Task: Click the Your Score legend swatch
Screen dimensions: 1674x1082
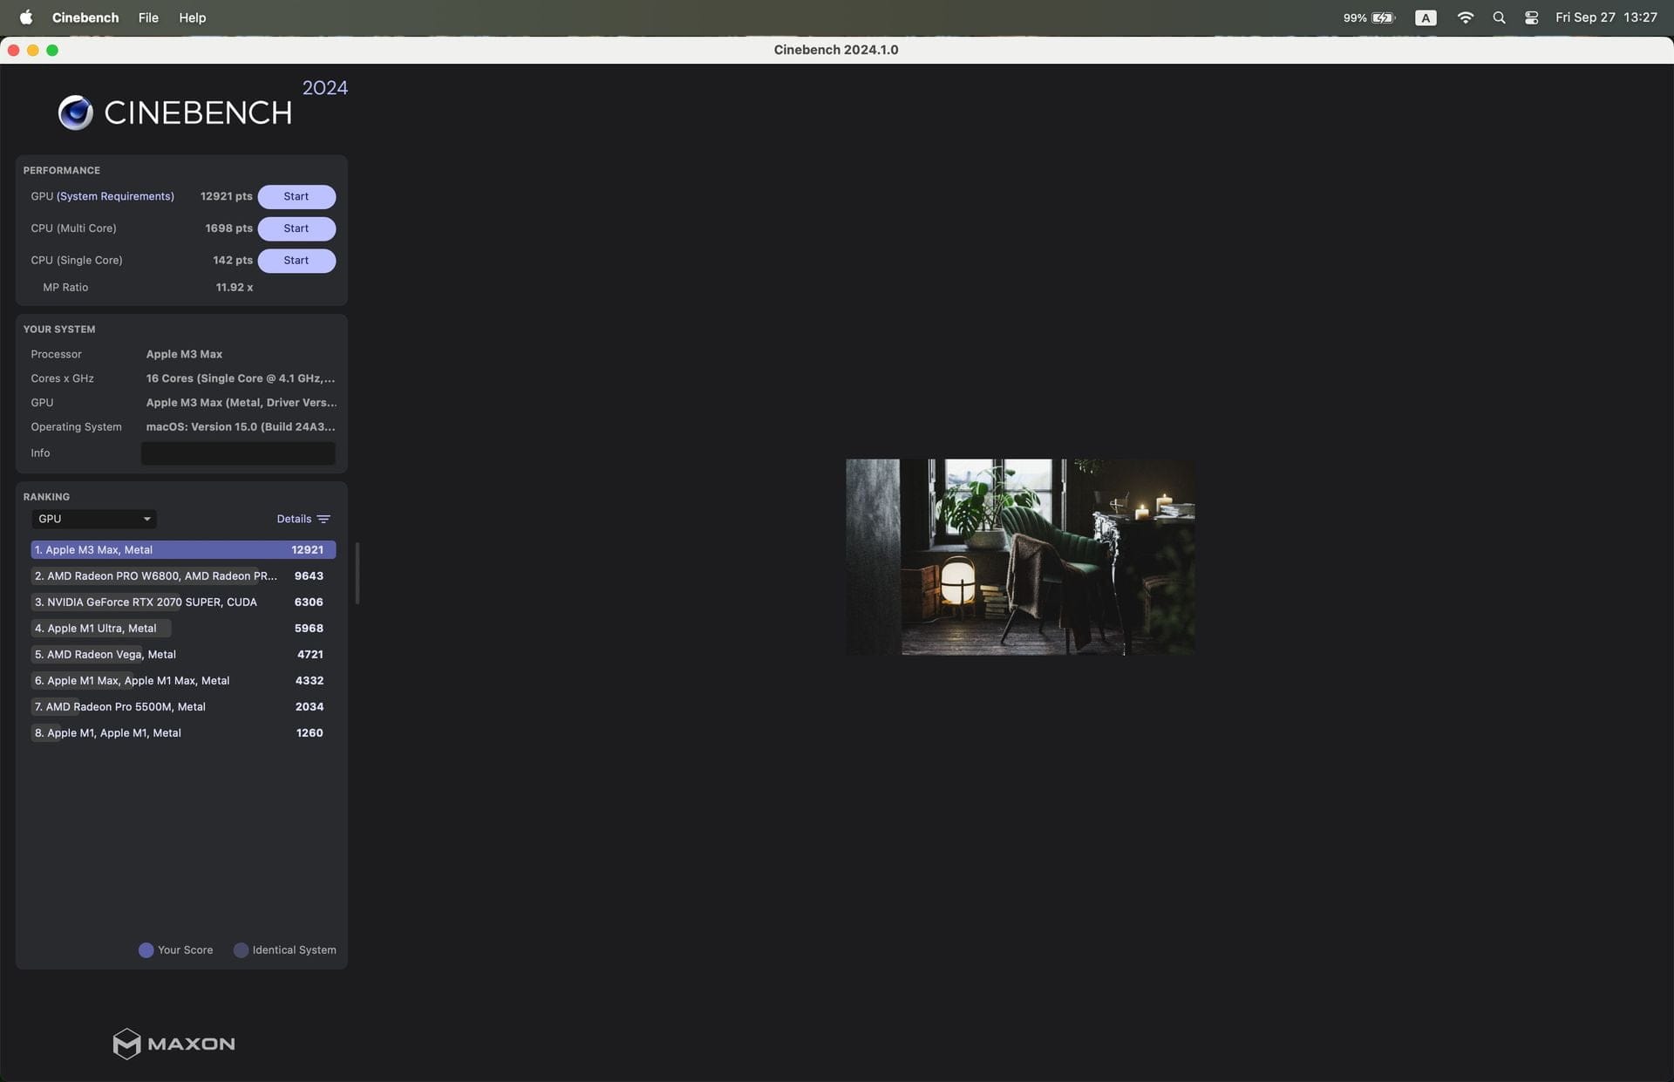Action: (146, 949)
